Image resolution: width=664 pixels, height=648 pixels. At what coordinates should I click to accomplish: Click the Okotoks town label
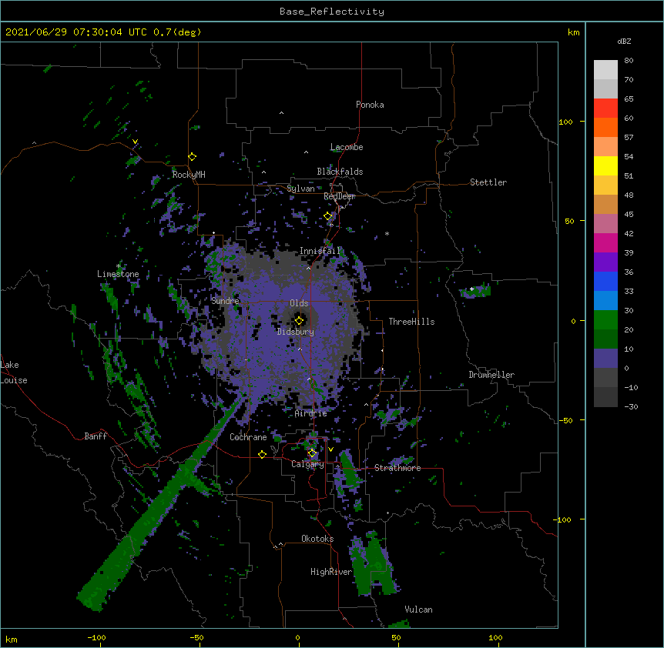(x=317, y=539)
